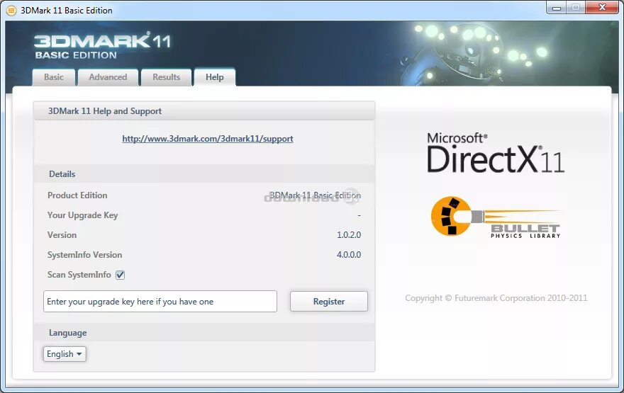Click the 3DMark app icon in title bar
Viewport: 624px width, 393px height.
click(x=11, y=11)
